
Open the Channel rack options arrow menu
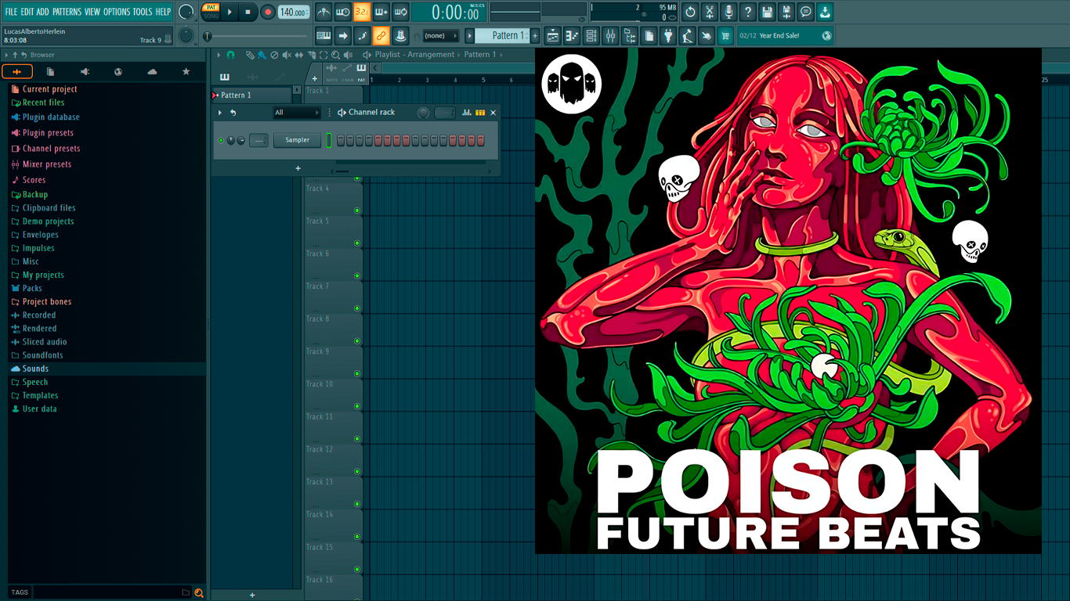[220, 113]
